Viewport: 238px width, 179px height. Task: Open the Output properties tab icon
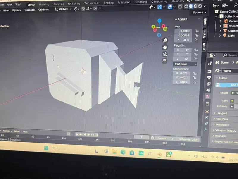pos(209,78)
